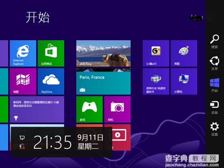The image size is (224, 168).
Task: Open the sports news tile with trophy
Action: 37,109
